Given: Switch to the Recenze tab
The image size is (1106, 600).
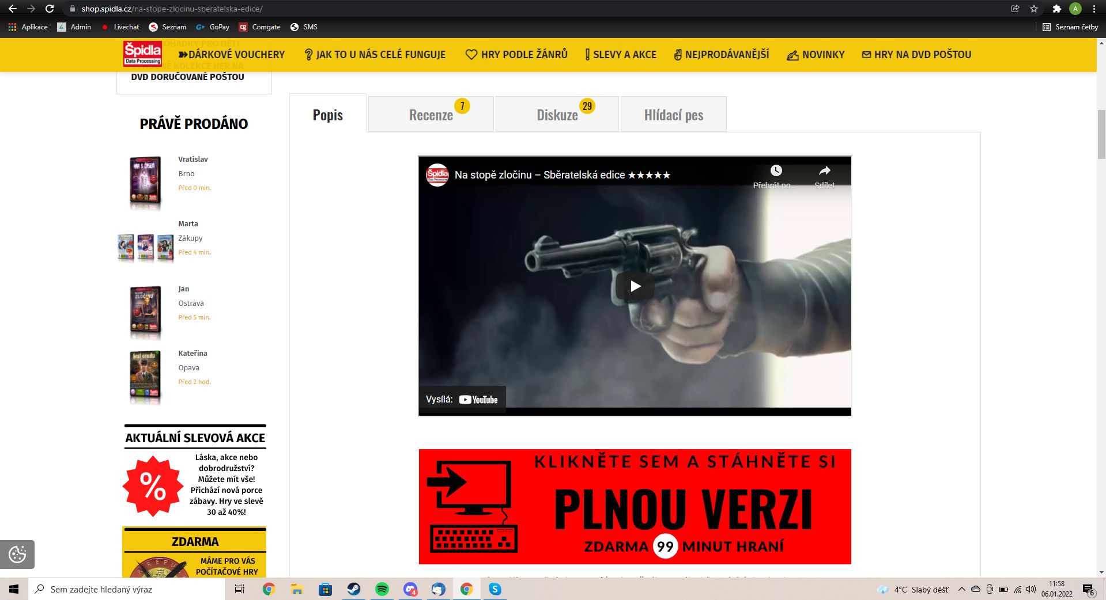Looking at the screenshot, I should click(x=431, y=115).
